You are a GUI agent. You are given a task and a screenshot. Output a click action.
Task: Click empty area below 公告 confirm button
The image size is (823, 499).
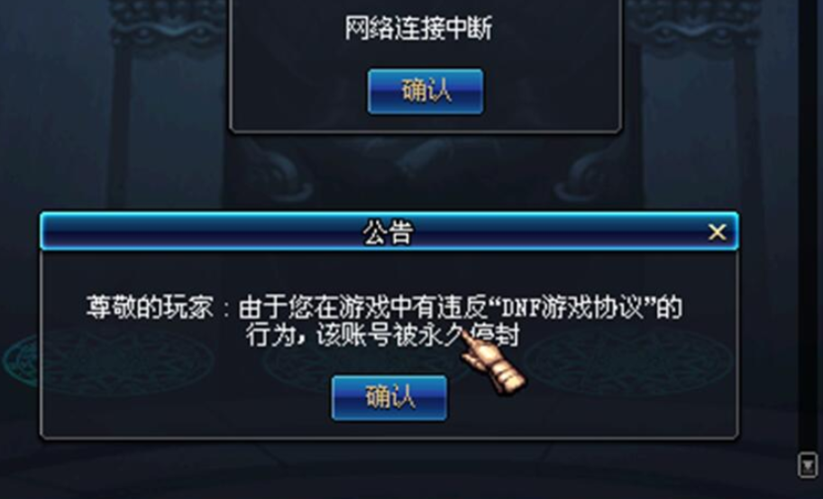point(389,429)
